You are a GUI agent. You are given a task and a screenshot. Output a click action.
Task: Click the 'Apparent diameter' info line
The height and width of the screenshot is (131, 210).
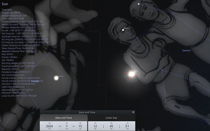coord(18,90)
